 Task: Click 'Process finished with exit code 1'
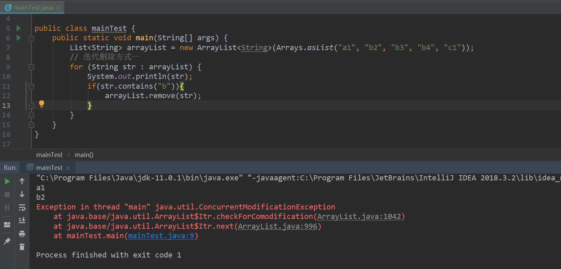click(109, 255)
